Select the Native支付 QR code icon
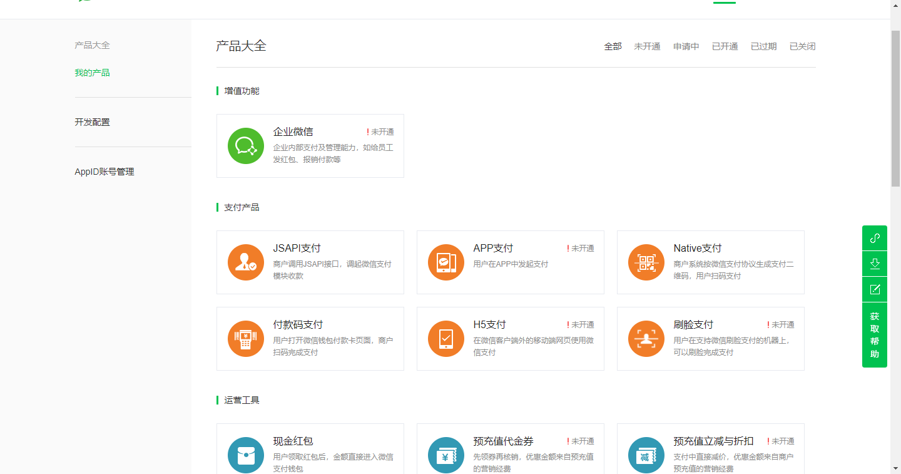The height and width of the screenshot is (474, 901). (x=646, y=262)
